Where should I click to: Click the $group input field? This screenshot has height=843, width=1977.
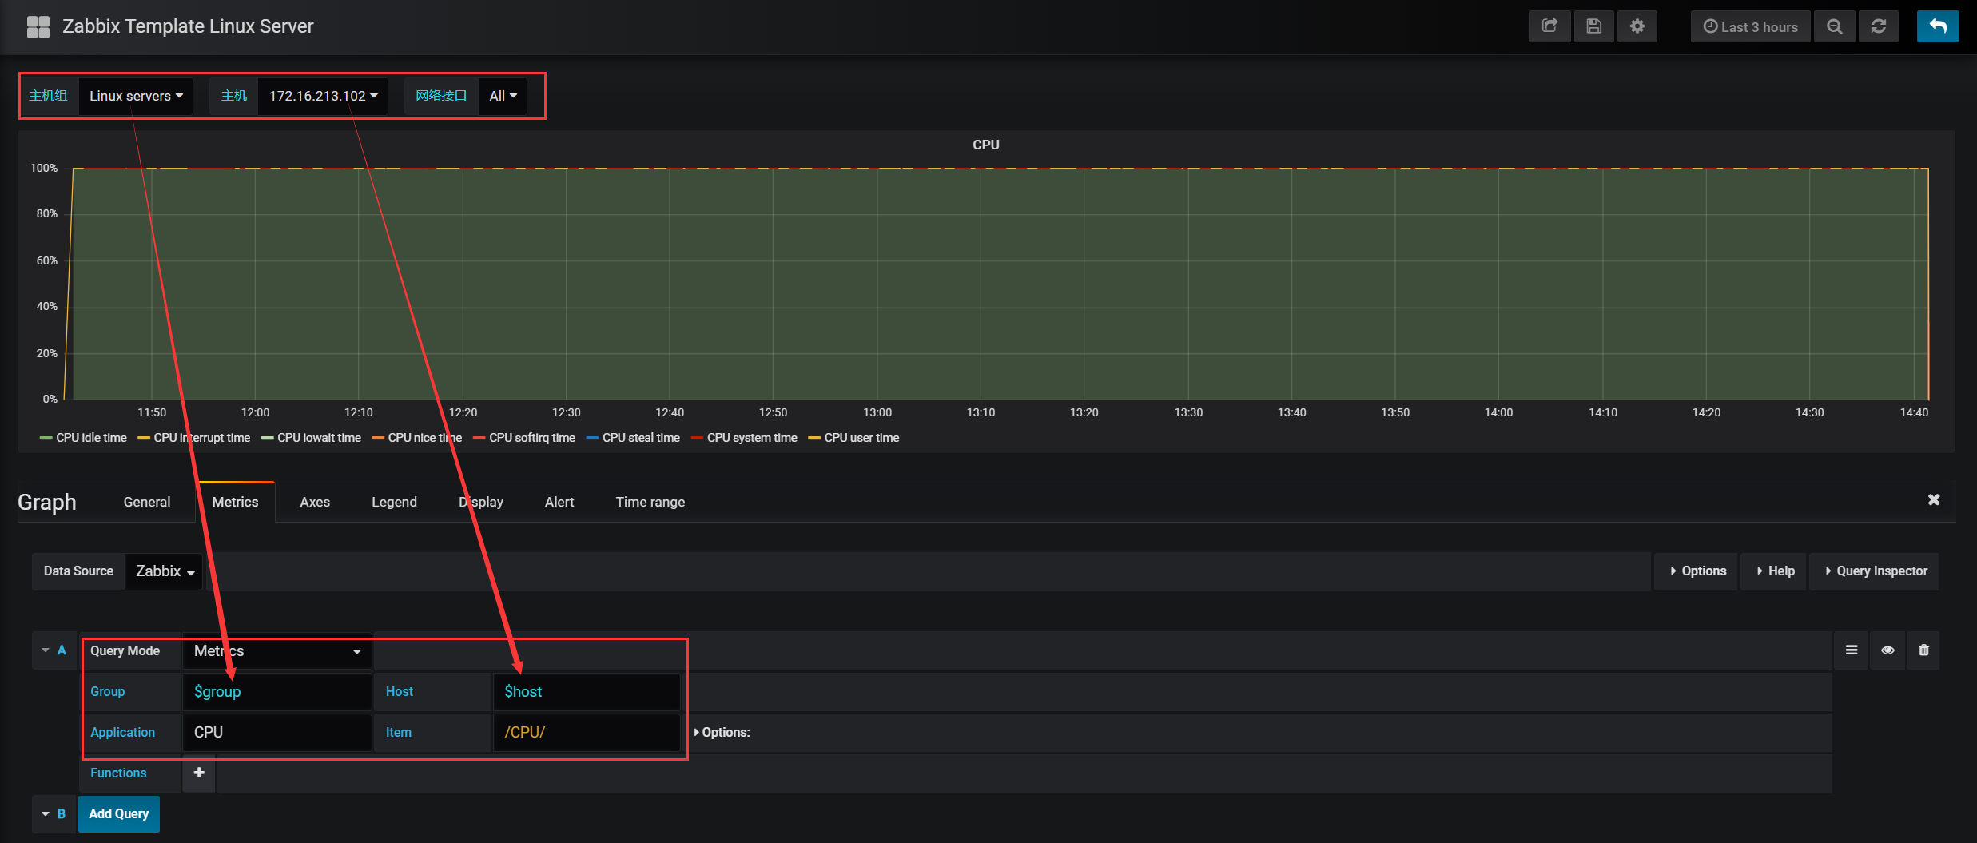pyautogui.click(x=277, y=692)
